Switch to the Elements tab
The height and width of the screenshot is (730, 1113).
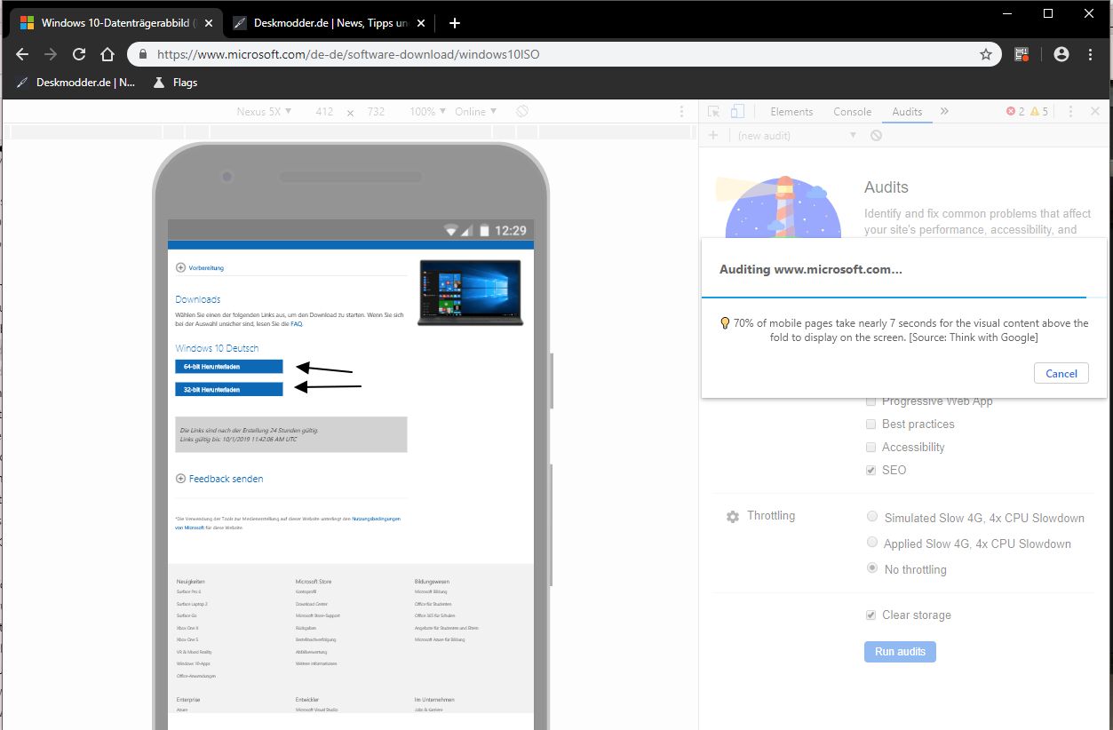[791, 112]
